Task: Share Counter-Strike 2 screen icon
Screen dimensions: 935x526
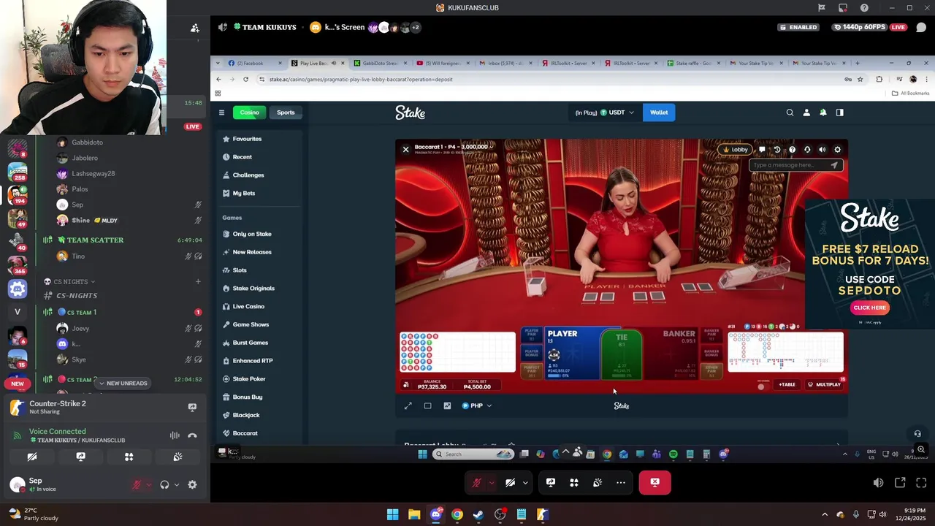Action: click(x=192, y=407)
